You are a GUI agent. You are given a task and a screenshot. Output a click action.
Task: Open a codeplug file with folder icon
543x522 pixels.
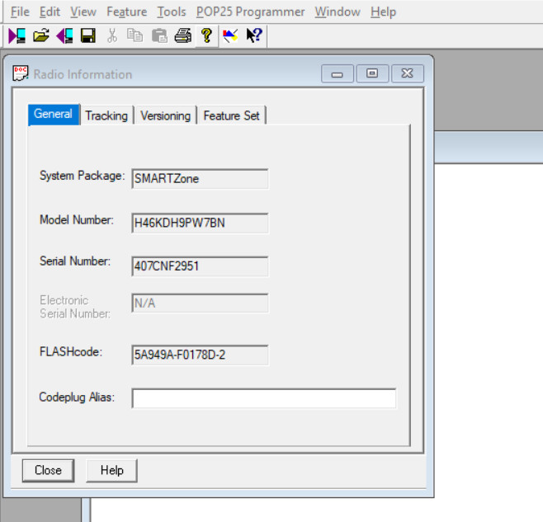41,35
